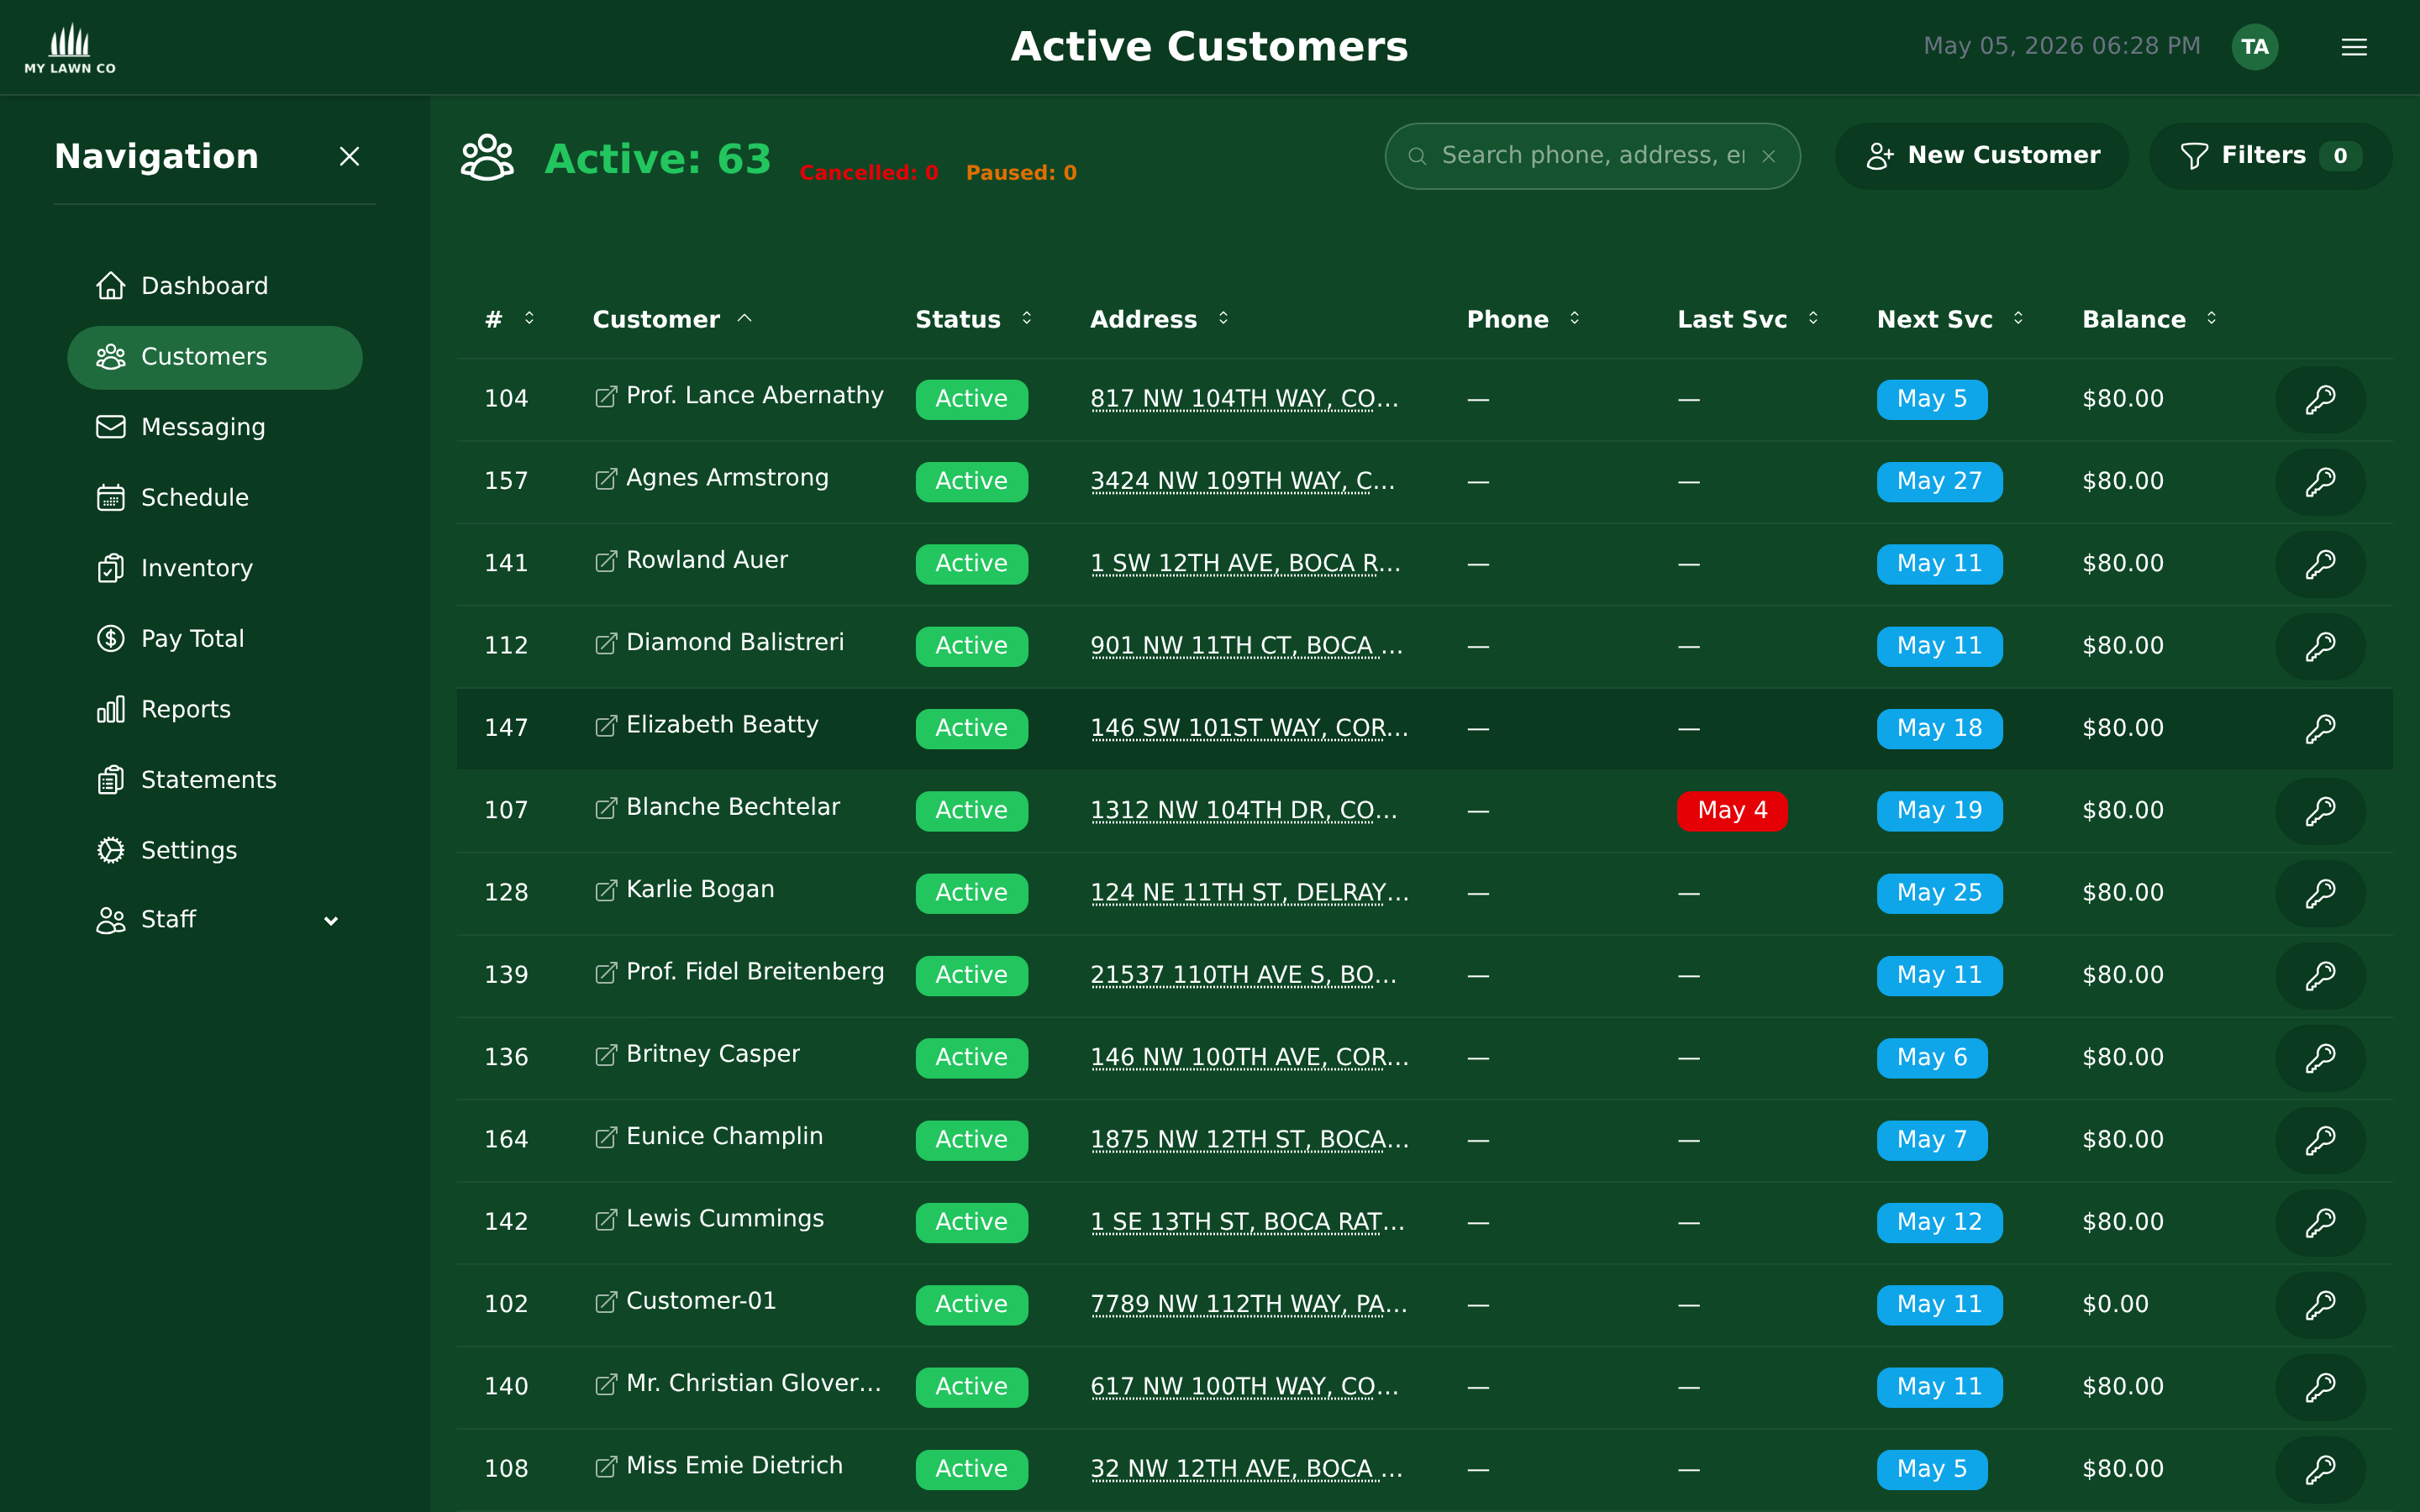Click the key icon for Elizabeth Beatty
This screenshot has height=1512, width=2420.
2320,728
